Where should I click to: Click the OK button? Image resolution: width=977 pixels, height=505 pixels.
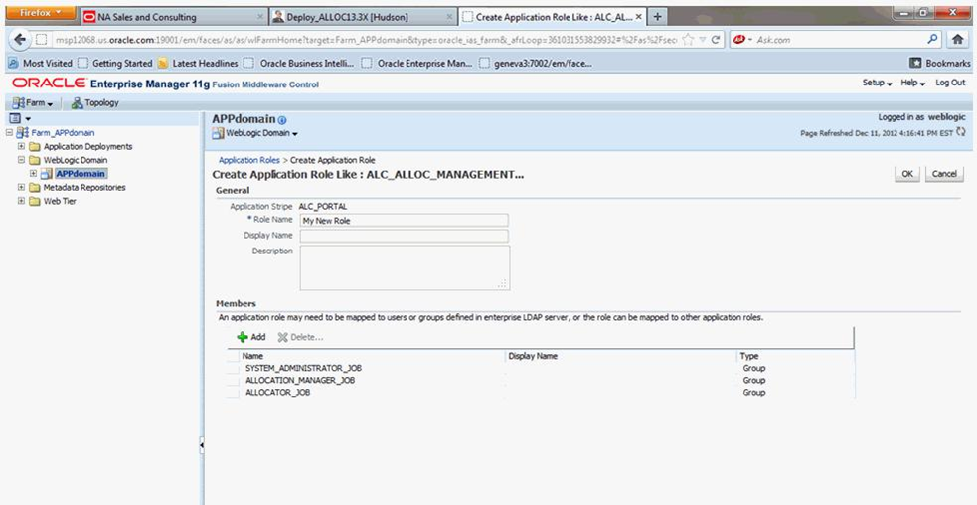pos(907,174)
